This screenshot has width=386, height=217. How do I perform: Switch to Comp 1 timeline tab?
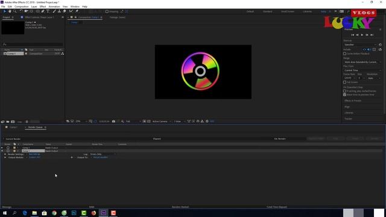(13, 127)
